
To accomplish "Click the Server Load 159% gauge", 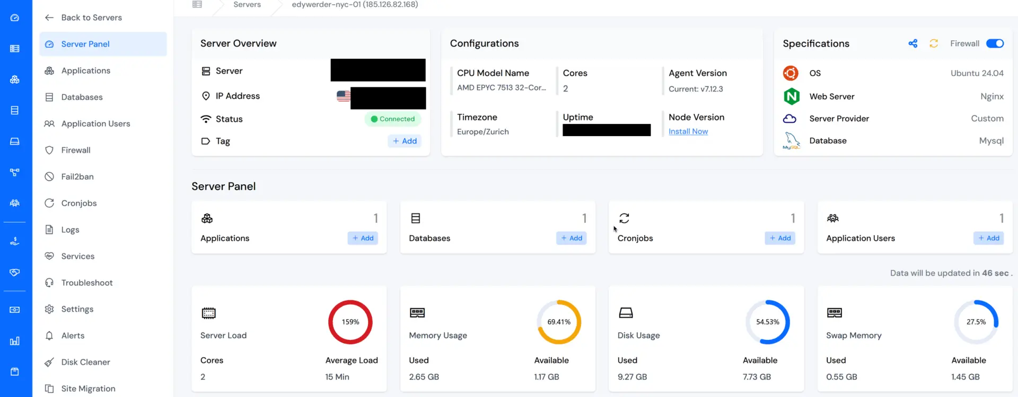I will (350, 322).
